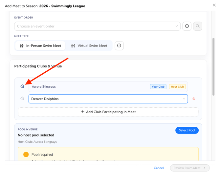Click the vertical scrollbar of the dialog

[213, 67]
